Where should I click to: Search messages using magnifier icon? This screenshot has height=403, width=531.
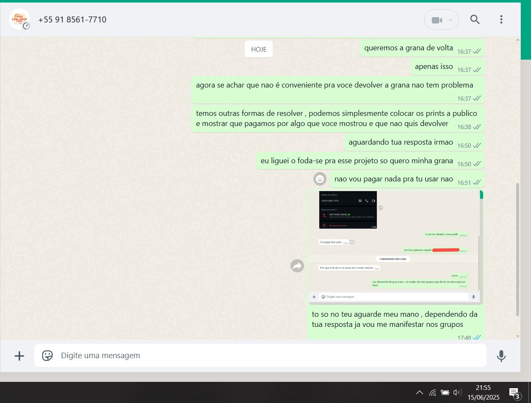tap(475, 19)
